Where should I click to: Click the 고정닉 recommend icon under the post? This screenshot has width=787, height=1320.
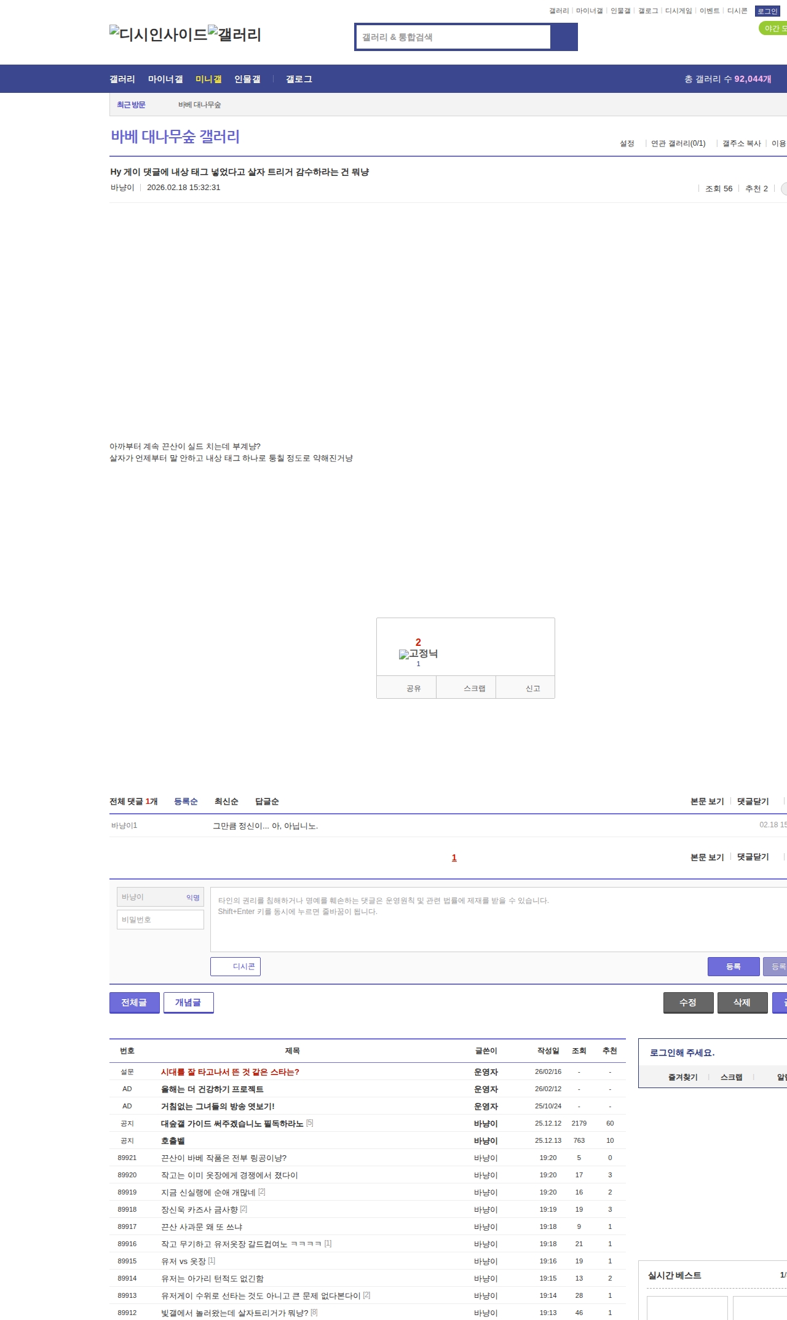click(x=418, y=653)
